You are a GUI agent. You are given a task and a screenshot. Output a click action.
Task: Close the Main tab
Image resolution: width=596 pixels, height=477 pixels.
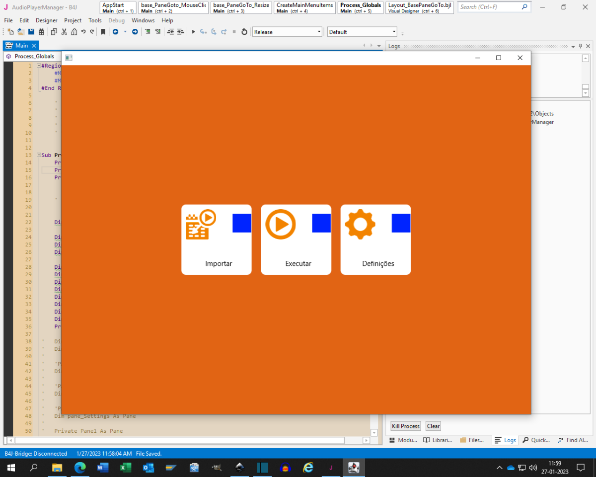pyautogui.click(x=34, y=46)
